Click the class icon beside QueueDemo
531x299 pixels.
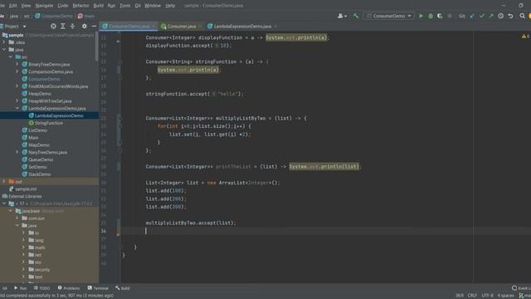pyautogui.click(x=24, y=159)
